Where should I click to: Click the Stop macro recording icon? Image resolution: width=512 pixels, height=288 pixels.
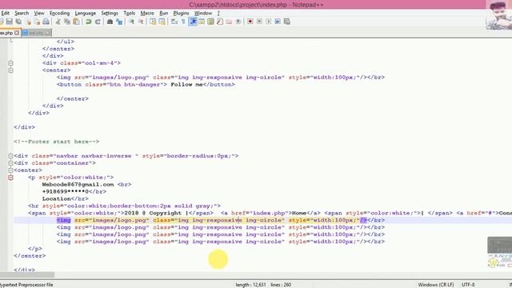(x=259, y=22)
